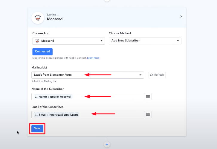The width and height of the screenshot is (217, 149).
Task: Click the Refresh button next to Mailing List
Action: tap(157, 75)
